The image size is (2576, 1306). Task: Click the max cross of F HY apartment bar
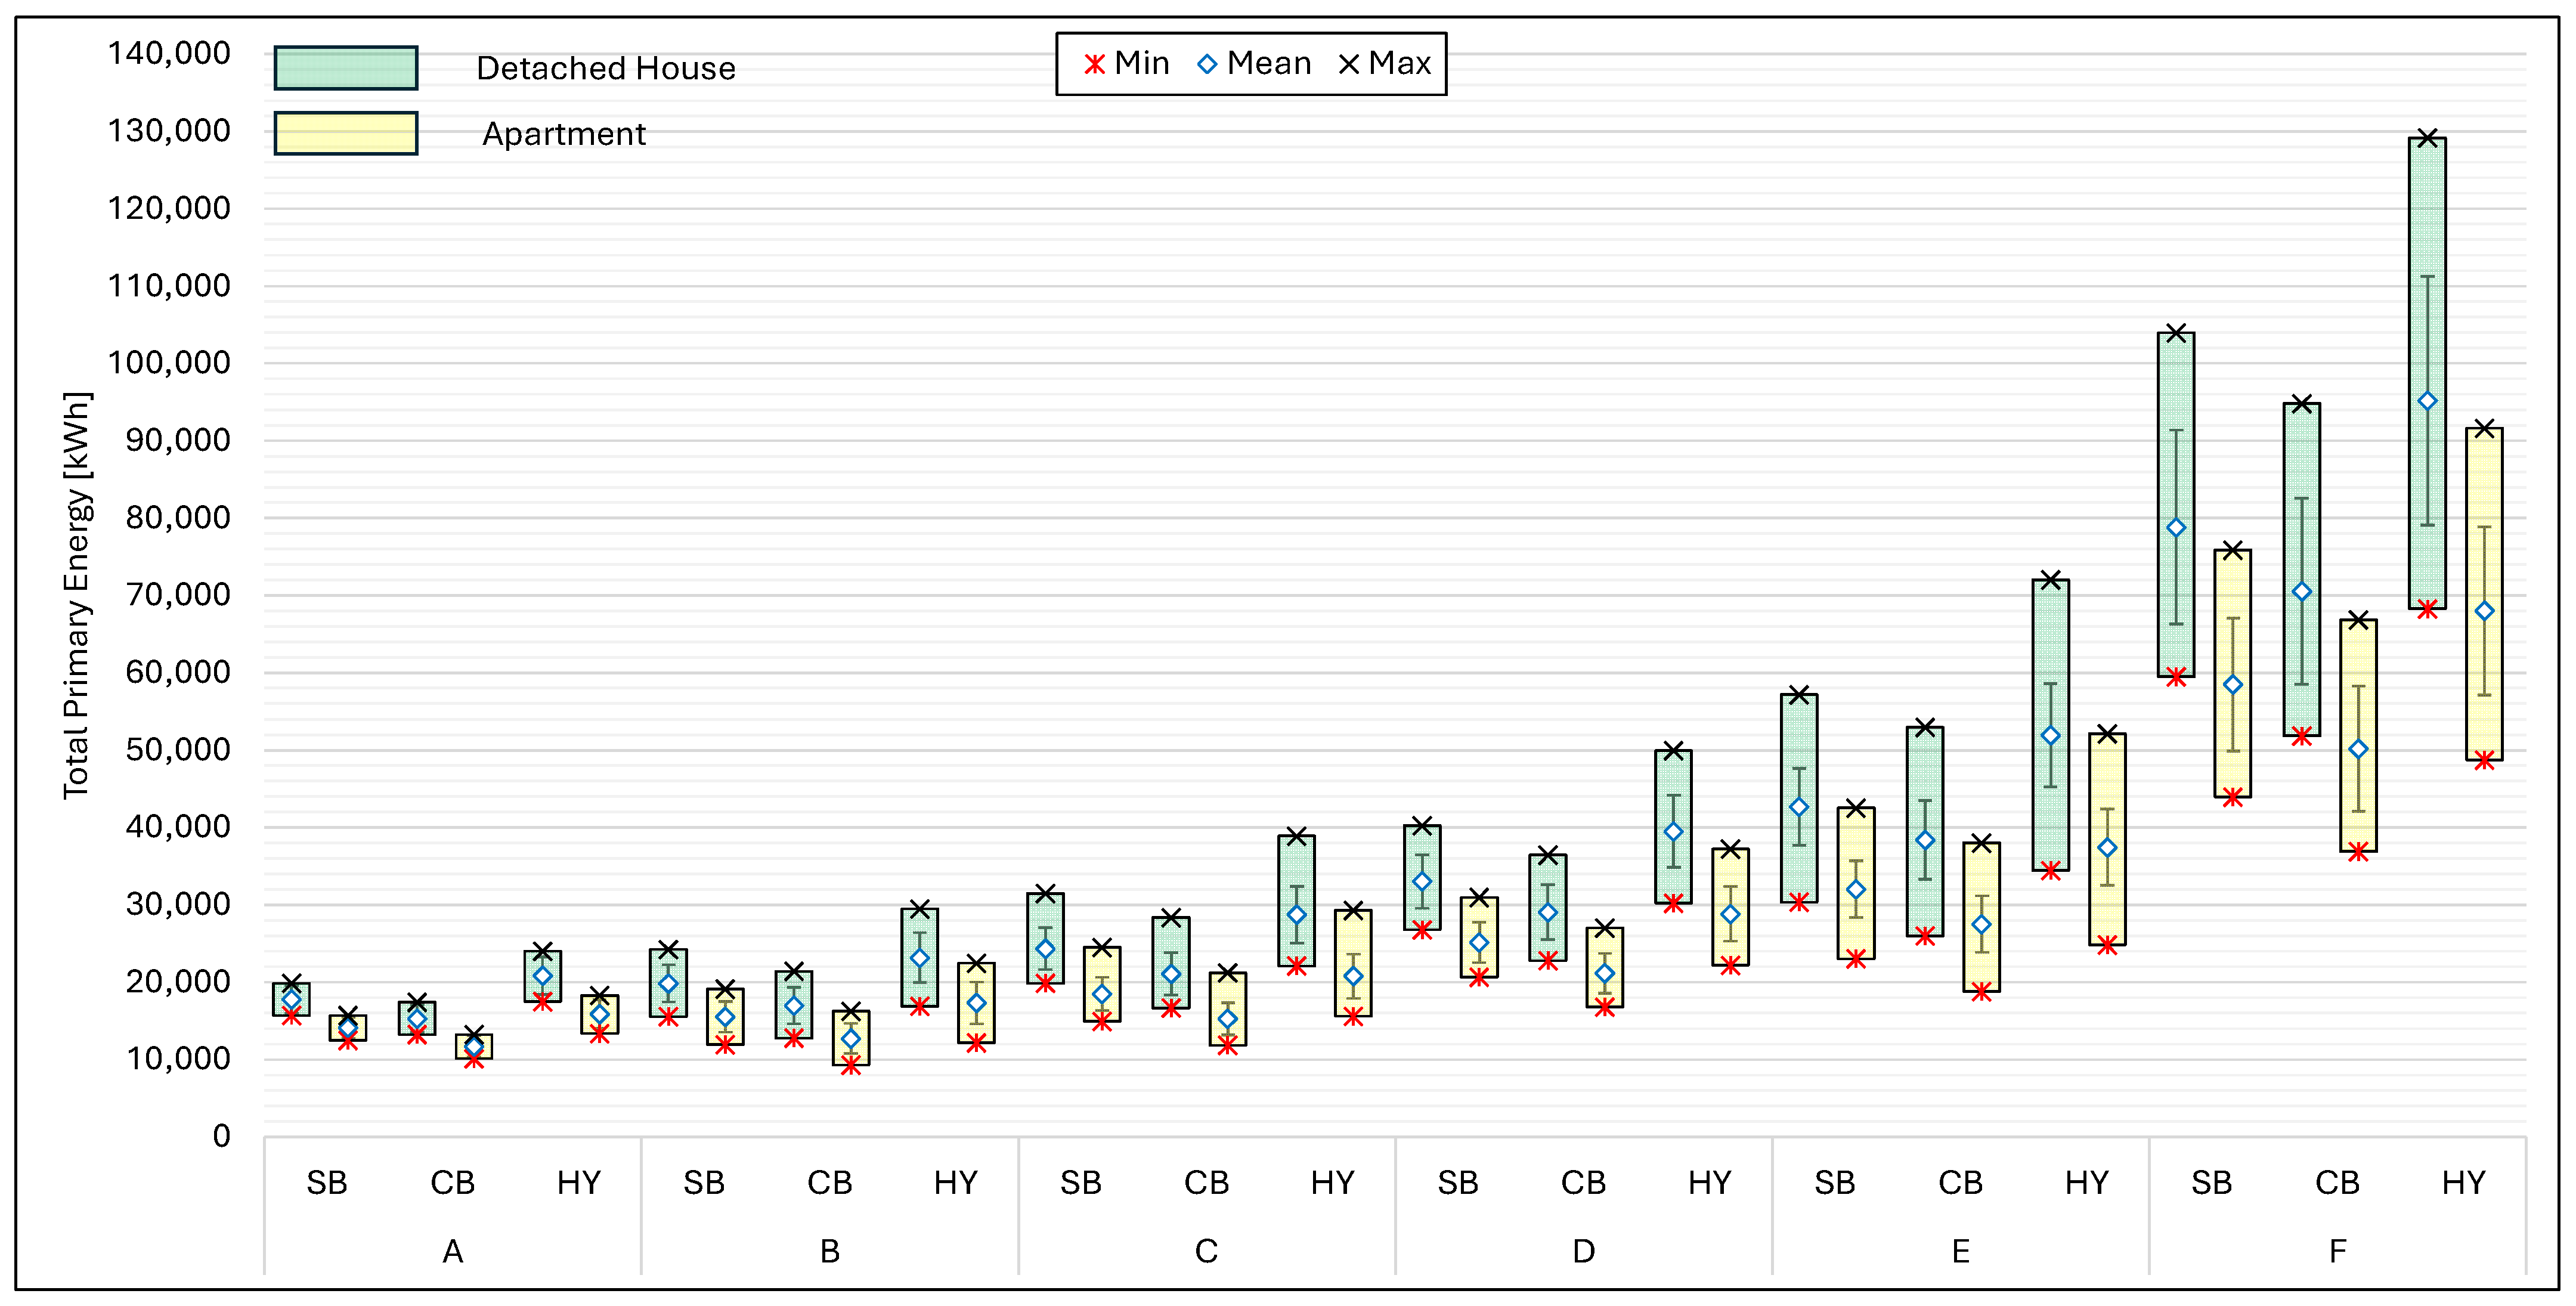2484,428
